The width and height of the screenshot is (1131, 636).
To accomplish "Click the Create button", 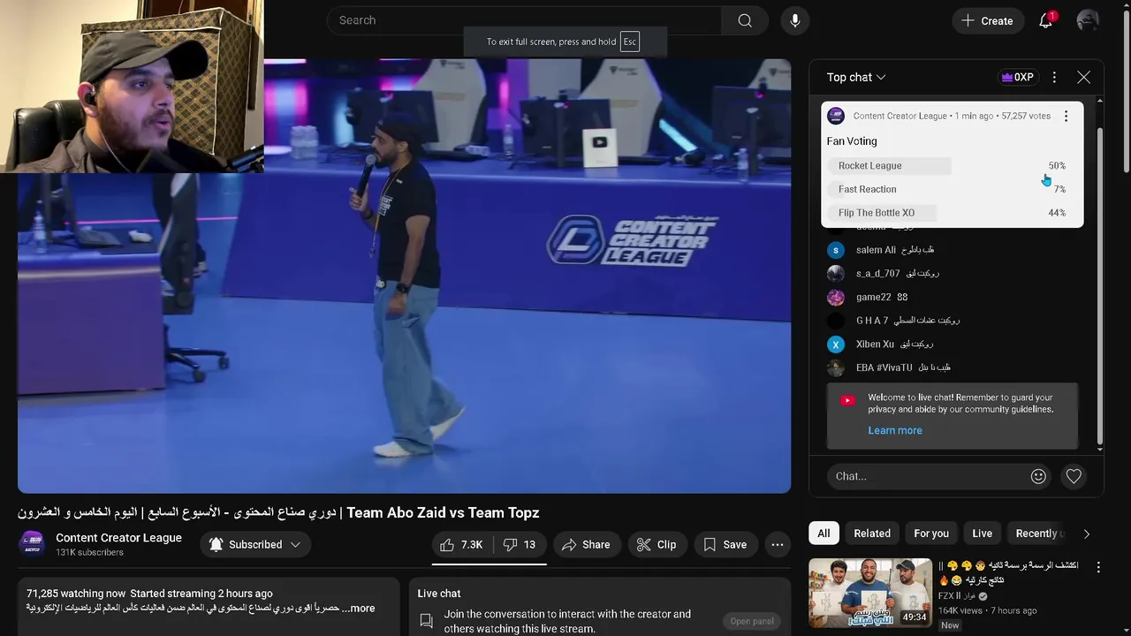I will pyautogui.click(x=988, y=20).
